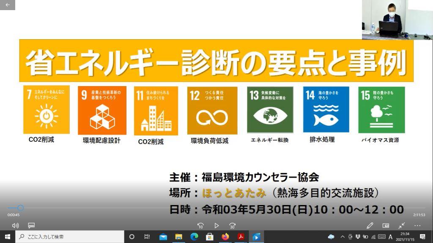Play the video
This screenshot has width=433, height=243.
(216, 226)
